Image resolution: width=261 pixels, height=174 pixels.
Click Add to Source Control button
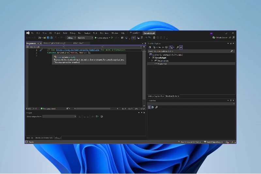[190, 142]
